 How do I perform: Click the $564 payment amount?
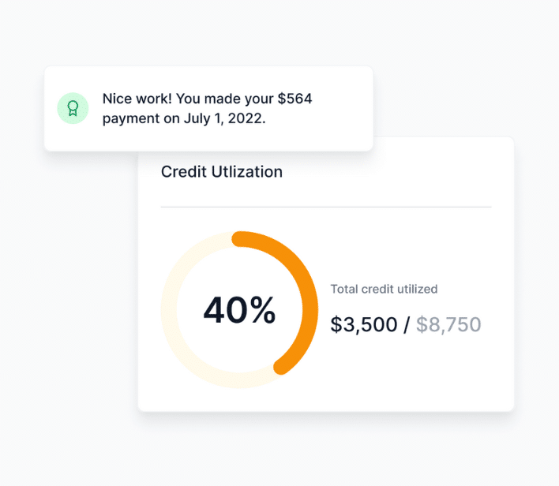[x=295, y=99]
